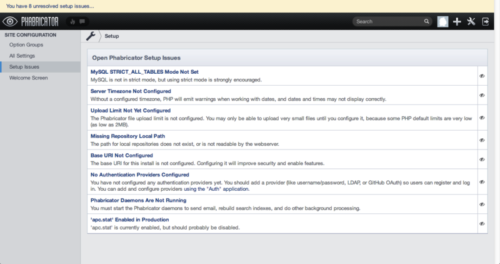Hide the MySQL STRICT_ALL_TABLES issue via eye icon
The width and height of the screenshot is (500, 264).
pyautogui.click(x=482, y=76)
